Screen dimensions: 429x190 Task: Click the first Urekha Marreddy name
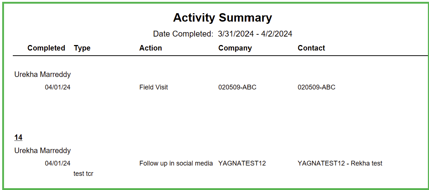click(x=42, y=74)
